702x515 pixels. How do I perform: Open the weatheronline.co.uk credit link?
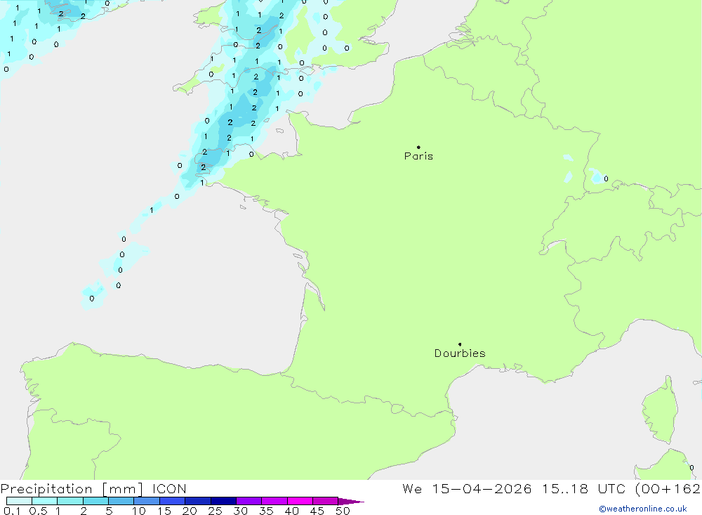pyautogui.click(x=643, y=509)
